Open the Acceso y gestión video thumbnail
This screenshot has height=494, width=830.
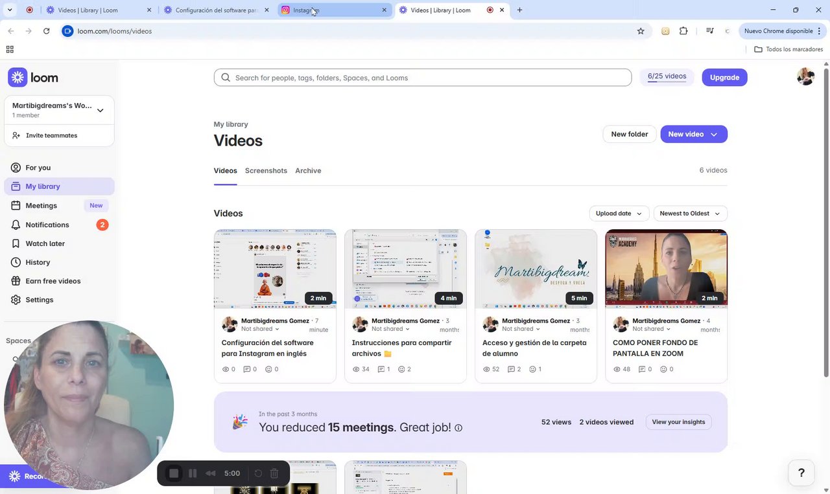tap(536, 269)
